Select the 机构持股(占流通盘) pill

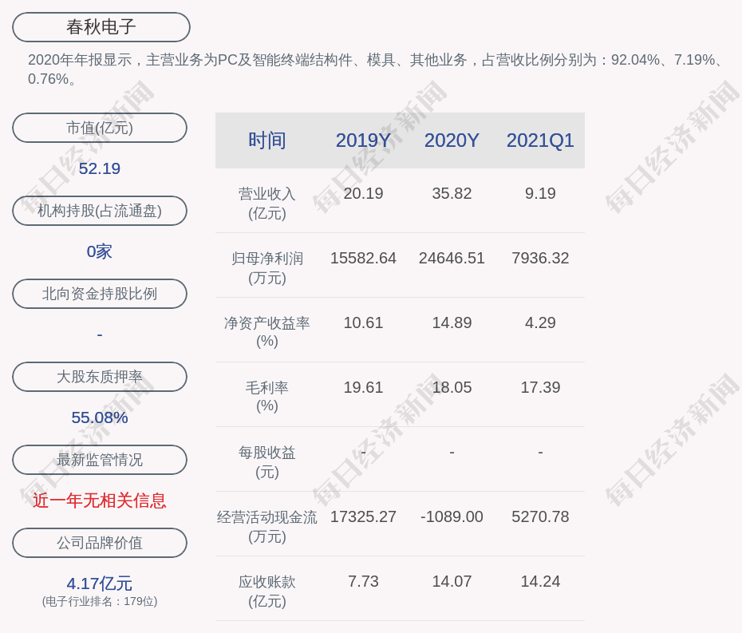[x=100, y=211]
